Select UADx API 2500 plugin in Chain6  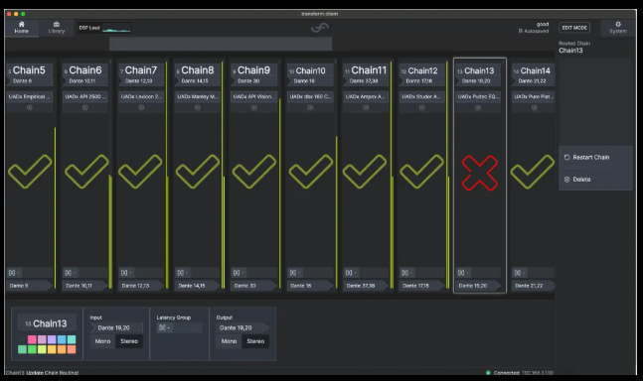click(85, 96)
